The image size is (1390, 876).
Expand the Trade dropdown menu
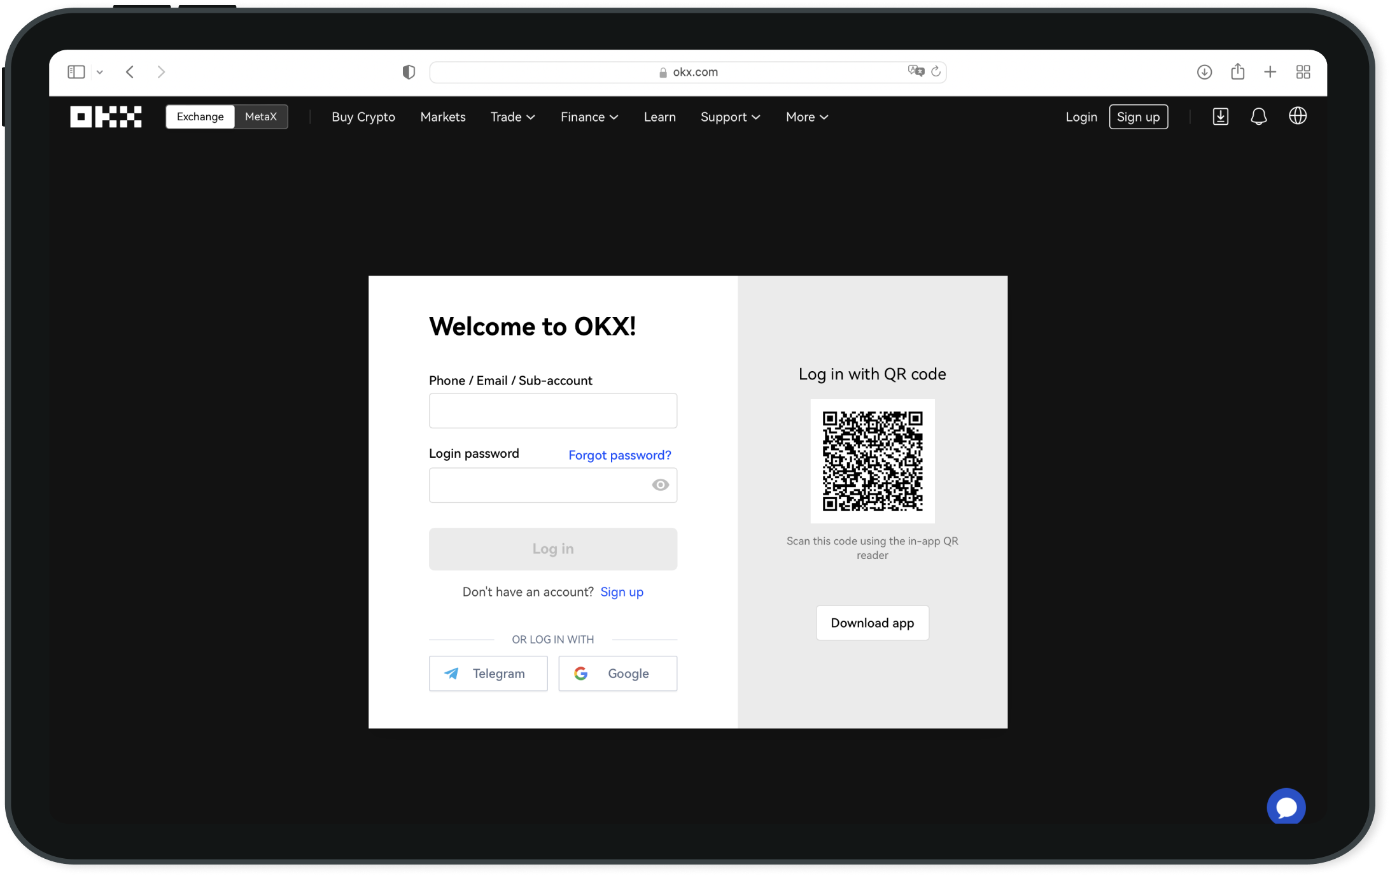coord(512,117)
